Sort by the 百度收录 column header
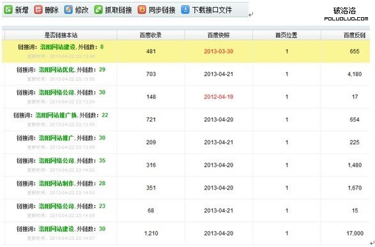Viewport: 375px width, 247px height. pyautogui.click(x=151, y=35)
